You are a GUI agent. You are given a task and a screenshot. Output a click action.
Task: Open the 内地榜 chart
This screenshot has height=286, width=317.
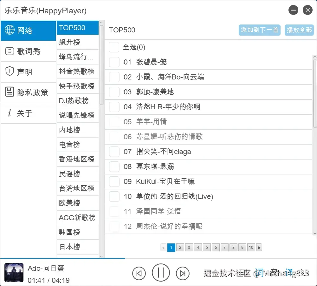[x=78, y=130]
